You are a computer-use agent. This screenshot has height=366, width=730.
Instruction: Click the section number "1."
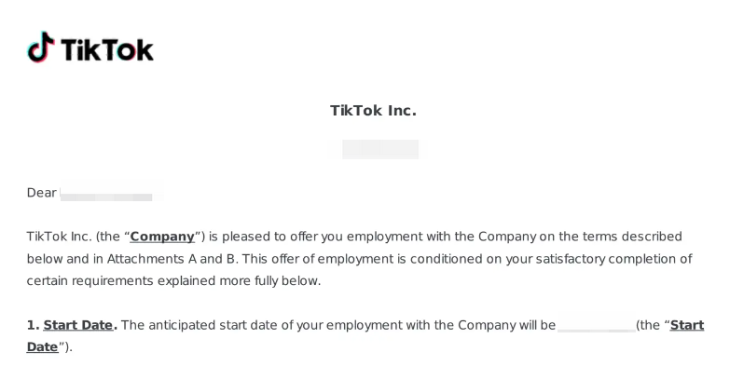[x=33, y=325]
